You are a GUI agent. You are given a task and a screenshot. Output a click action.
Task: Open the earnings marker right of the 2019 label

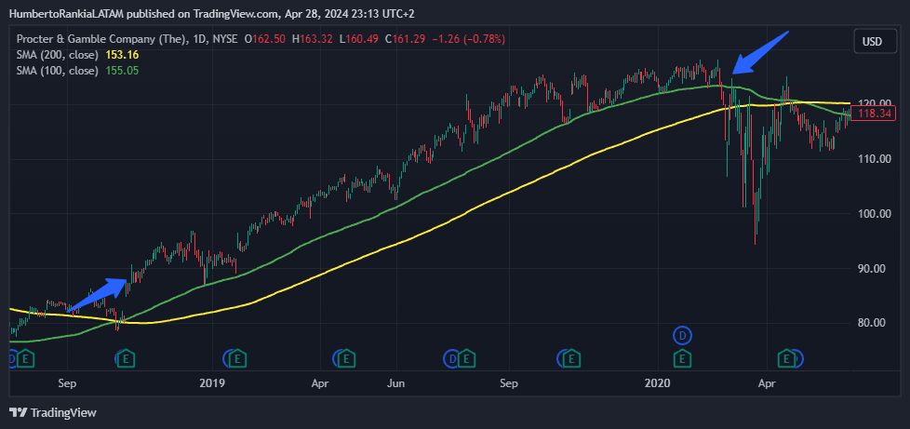coord(236,357)
